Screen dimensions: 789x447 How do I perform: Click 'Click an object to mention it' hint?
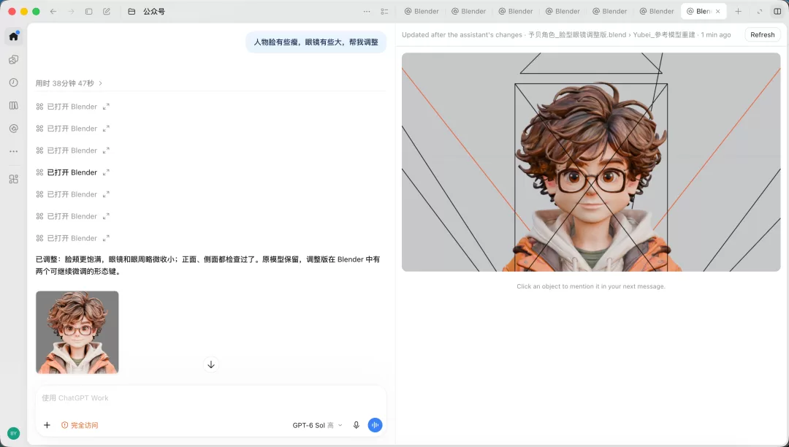point(591,286)
